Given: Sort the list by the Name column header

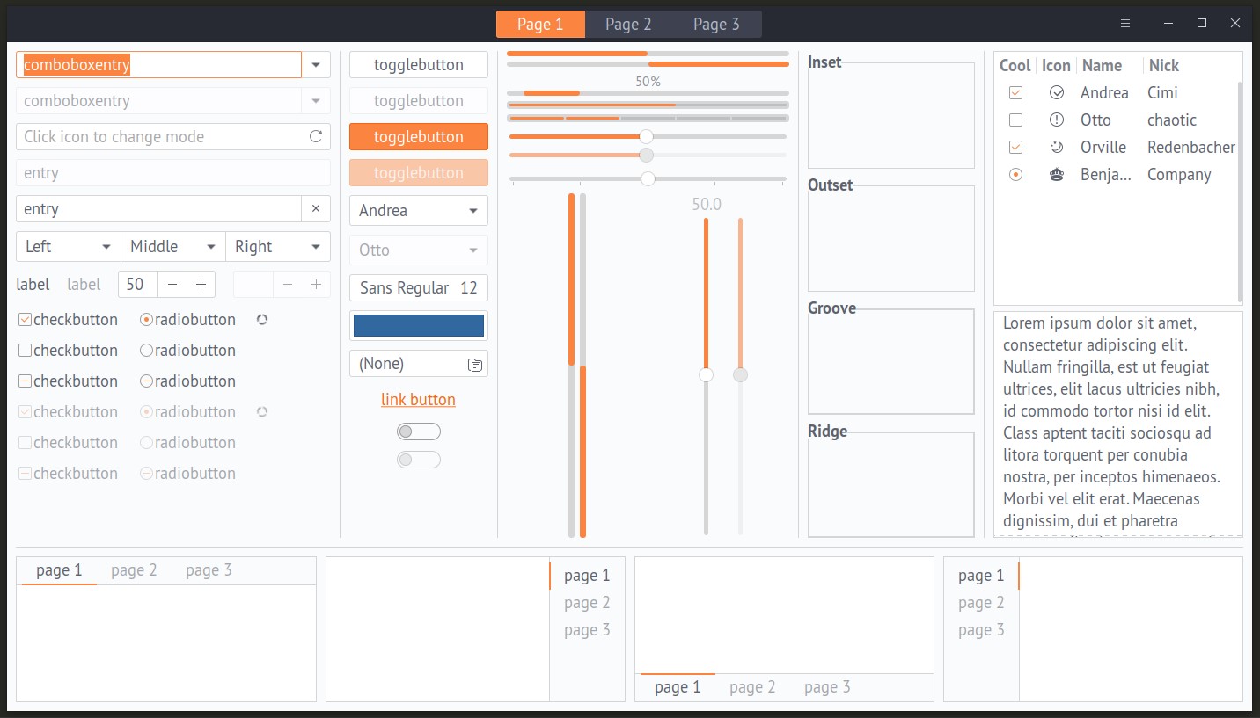Looking at the screenshot, I should [1102, 66].
